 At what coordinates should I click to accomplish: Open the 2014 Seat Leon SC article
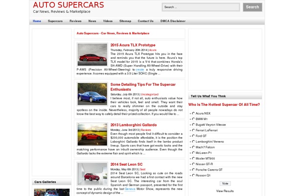point(126,164)
